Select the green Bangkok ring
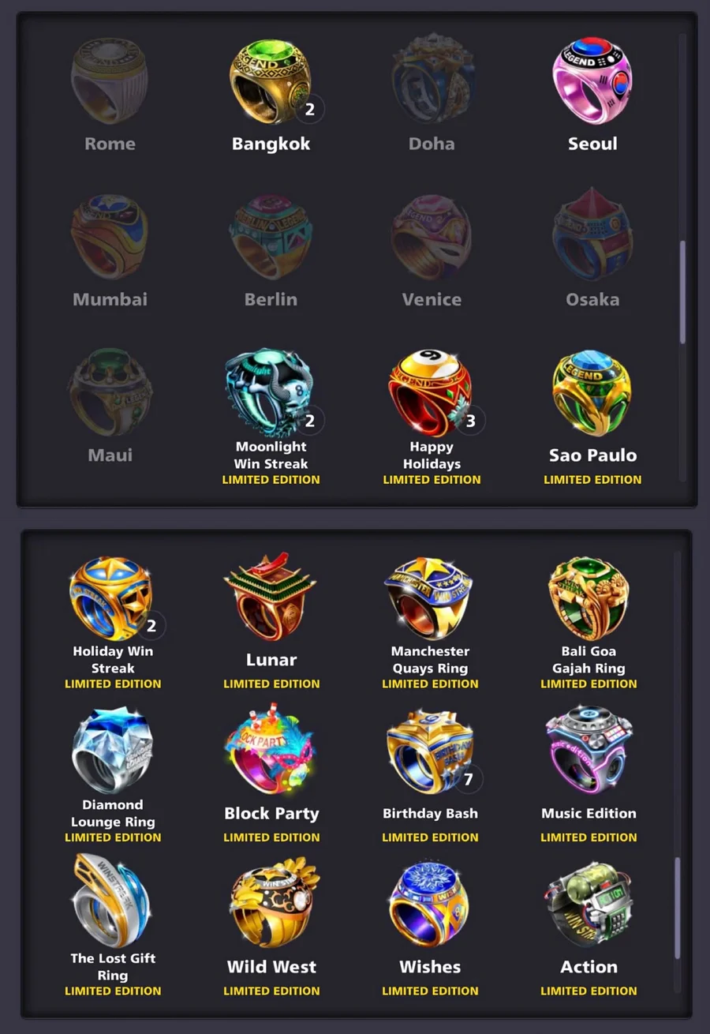 (x=271, y=82)
